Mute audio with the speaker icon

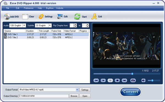pyautogui.click(x=143, y=81)
